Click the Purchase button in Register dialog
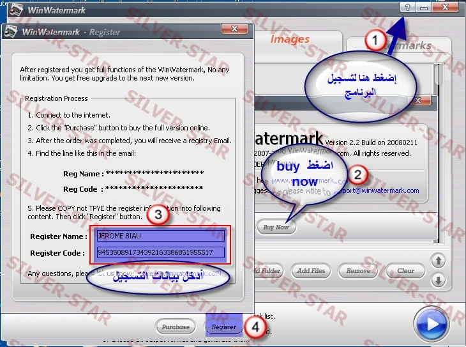The height and width of the screenshot is (347, 466). (176, 327)
